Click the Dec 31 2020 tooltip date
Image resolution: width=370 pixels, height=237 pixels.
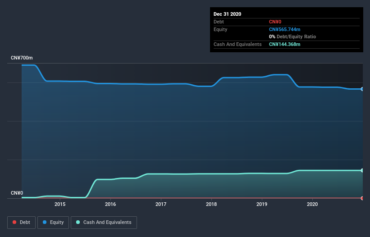coord(227,14)
